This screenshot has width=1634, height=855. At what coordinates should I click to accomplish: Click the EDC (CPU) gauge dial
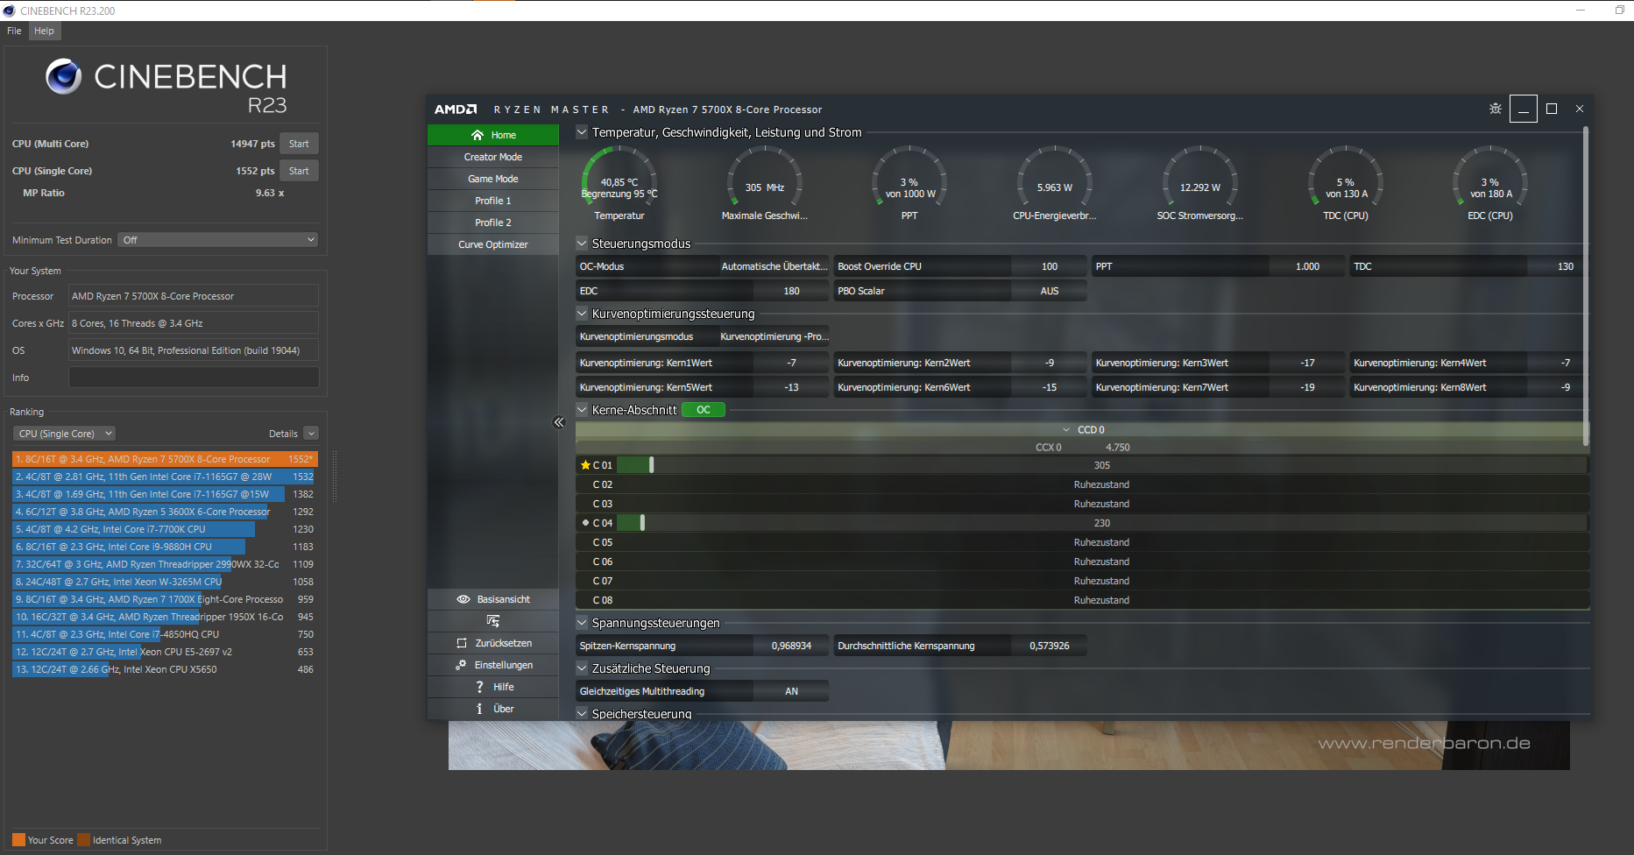(x=1490, y=179)
